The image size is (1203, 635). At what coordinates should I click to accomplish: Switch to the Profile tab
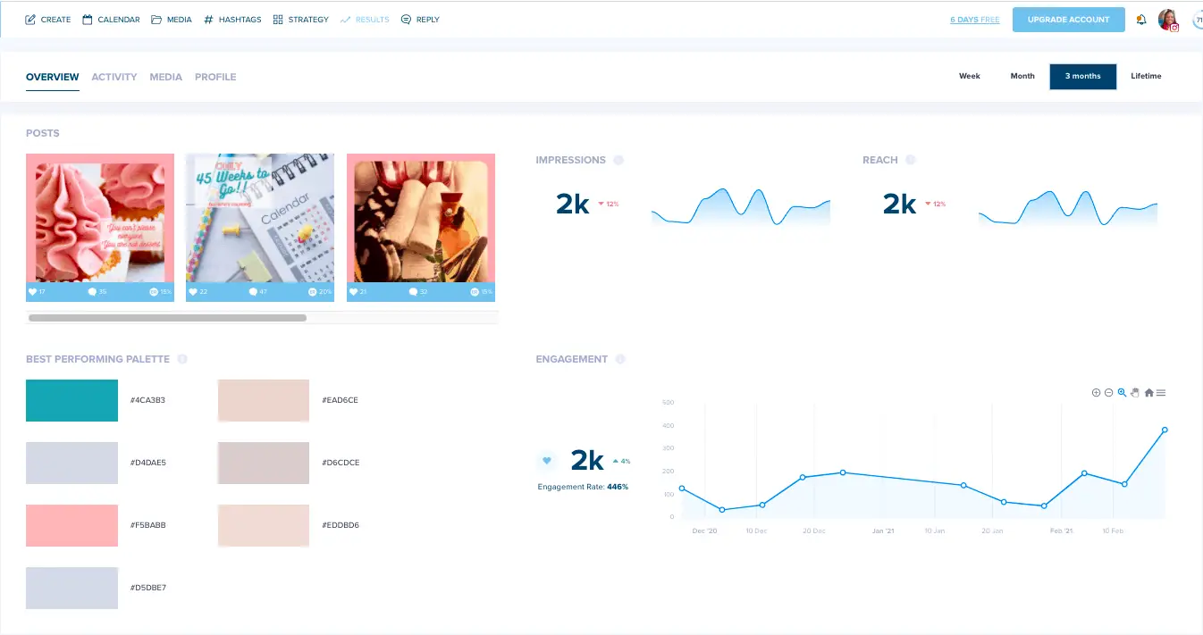point(215,77)
